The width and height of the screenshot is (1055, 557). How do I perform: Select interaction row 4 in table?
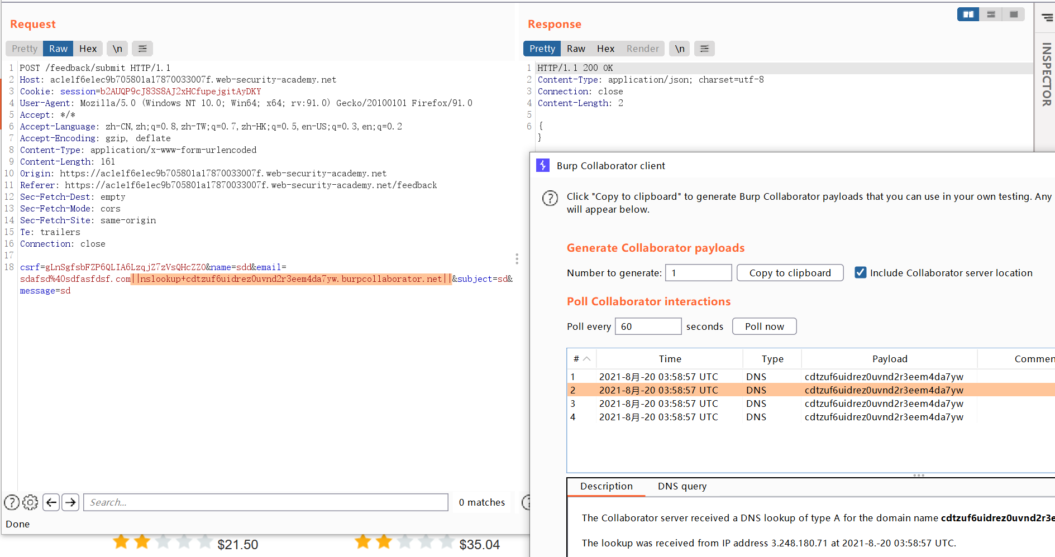tap(811, 417)
